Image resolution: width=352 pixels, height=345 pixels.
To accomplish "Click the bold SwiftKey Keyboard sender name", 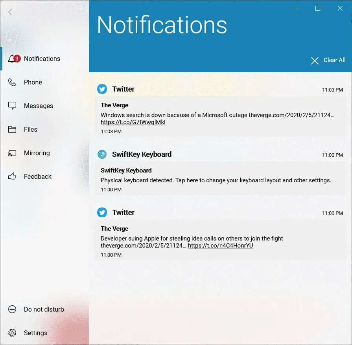I will point(126,171).
